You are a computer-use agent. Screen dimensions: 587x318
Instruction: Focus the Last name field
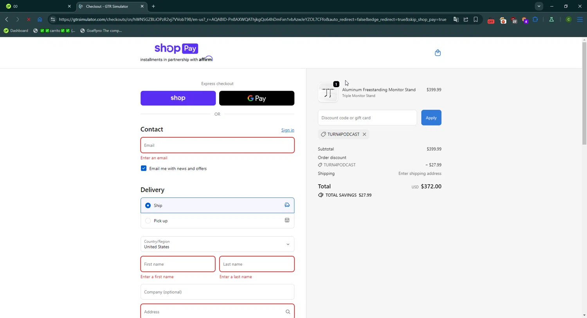click(x=257, y=264)
